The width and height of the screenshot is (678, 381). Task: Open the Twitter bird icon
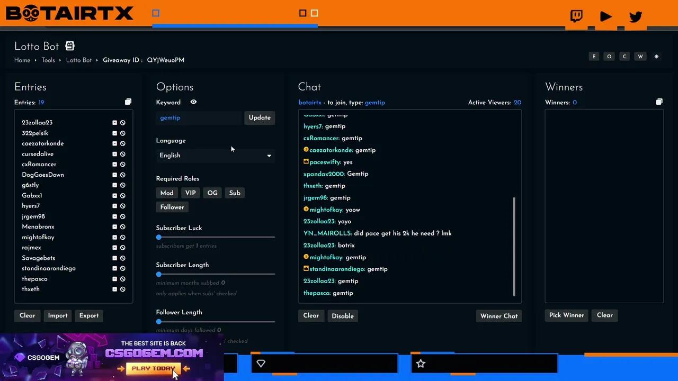636,16
